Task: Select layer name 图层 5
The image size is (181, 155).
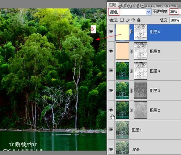Action: 155,51
